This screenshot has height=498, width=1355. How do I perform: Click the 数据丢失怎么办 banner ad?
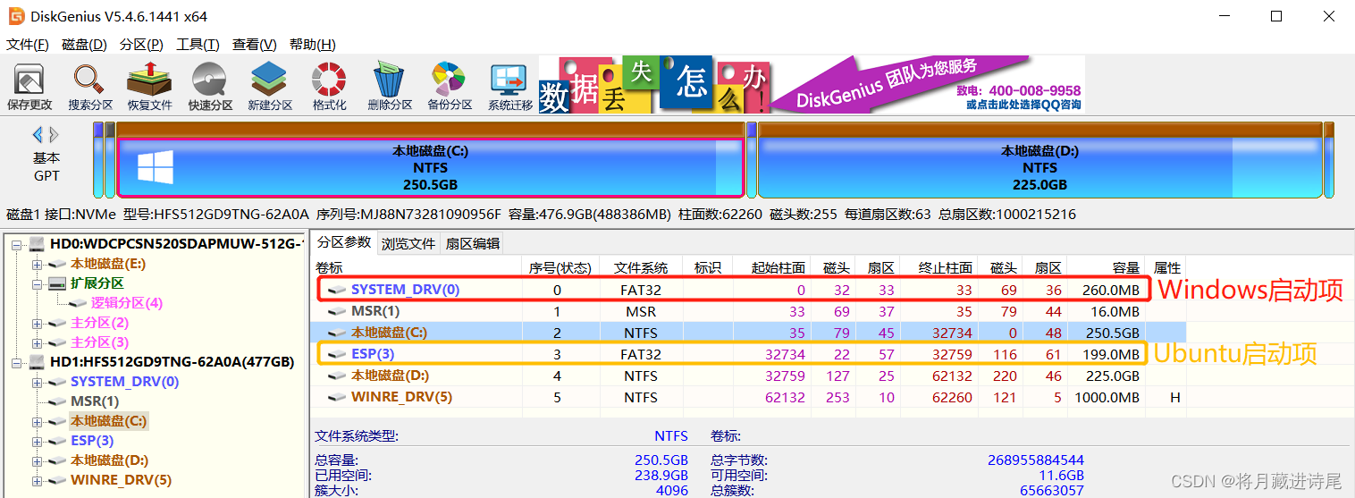pyautogui.click(x=653, y=85)
